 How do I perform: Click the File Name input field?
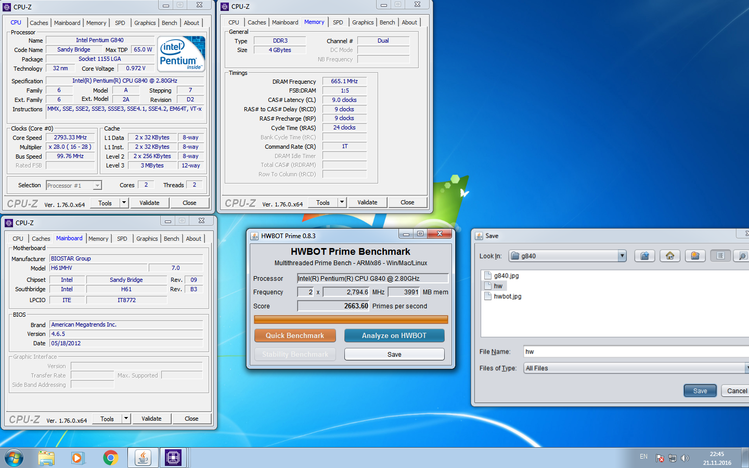pyautogui.click(x=636, y=352)
